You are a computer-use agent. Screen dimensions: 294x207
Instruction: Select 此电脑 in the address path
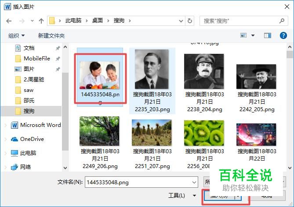click(x=73, y=20)
